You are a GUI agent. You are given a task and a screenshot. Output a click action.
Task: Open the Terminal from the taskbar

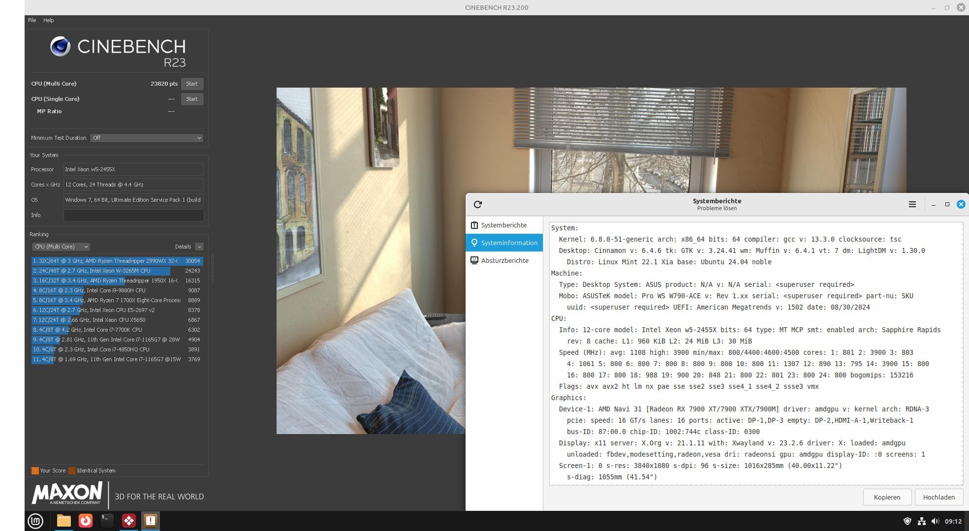[107, 521]
